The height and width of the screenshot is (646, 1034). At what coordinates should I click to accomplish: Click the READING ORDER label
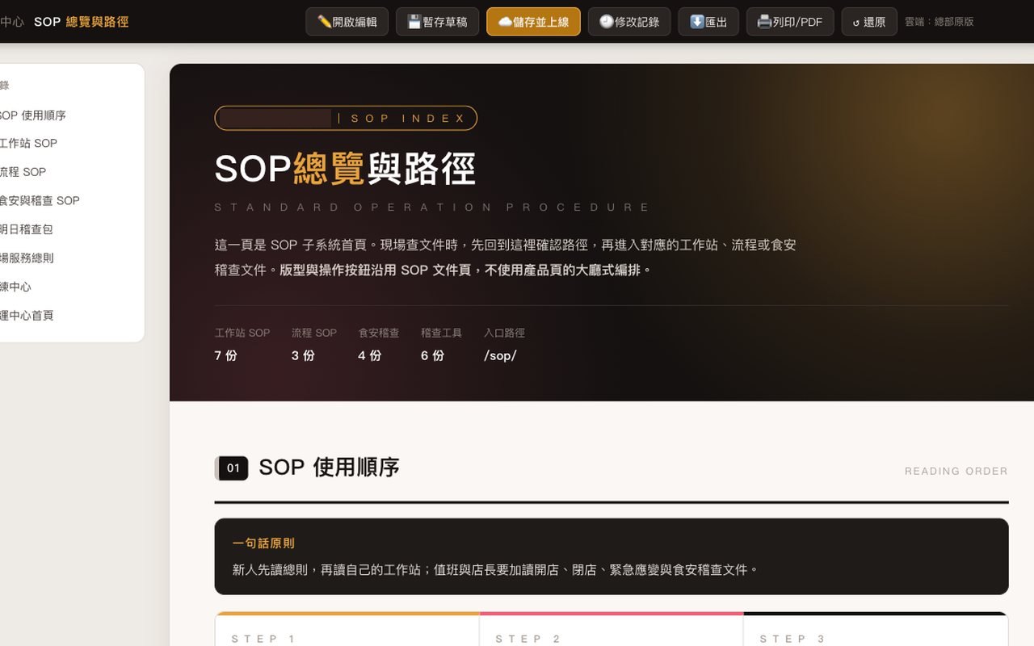[956, 471]
